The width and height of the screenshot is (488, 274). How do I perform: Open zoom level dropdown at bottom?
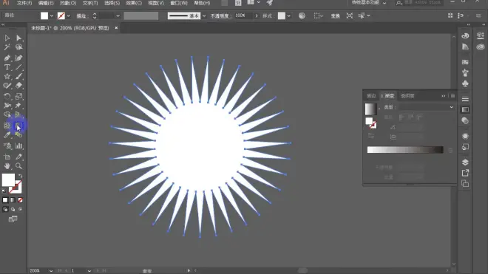coord(51,270)
